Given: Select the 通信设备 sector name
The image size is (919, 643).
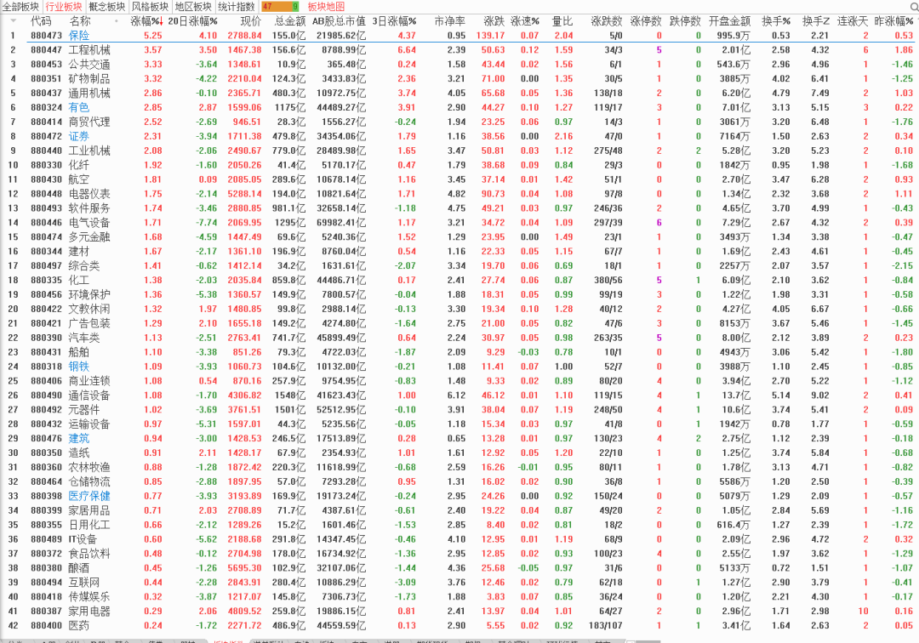Looking at the screenshot, I should [89, 395].
